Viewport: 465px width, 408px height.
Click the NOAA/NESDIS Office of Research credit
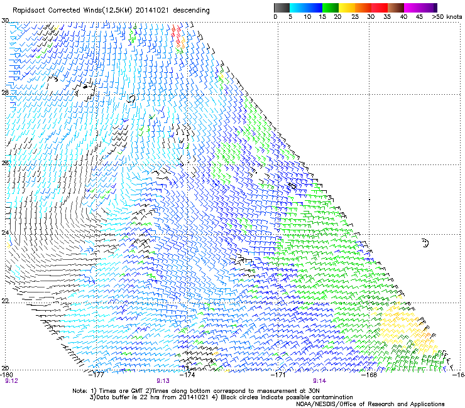(370, 404)
